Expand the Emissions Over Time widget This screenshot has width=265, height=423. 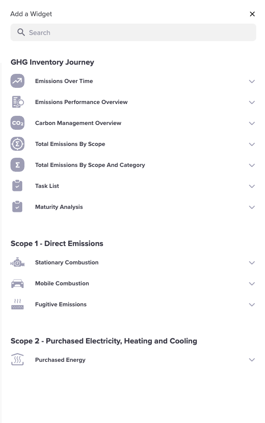(252, 81)
